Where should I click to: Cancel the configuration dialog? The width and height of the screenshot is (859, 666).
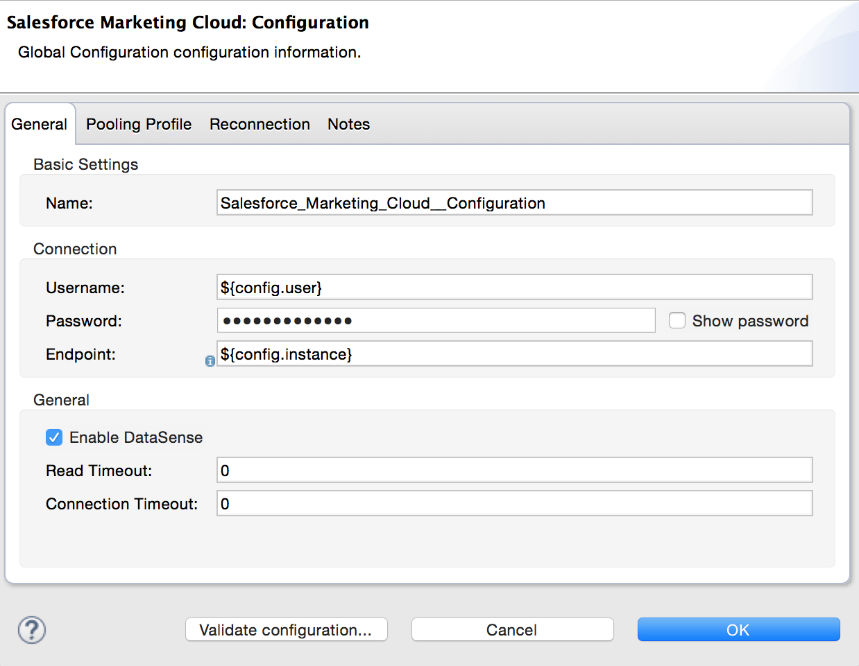pos(512,629)
